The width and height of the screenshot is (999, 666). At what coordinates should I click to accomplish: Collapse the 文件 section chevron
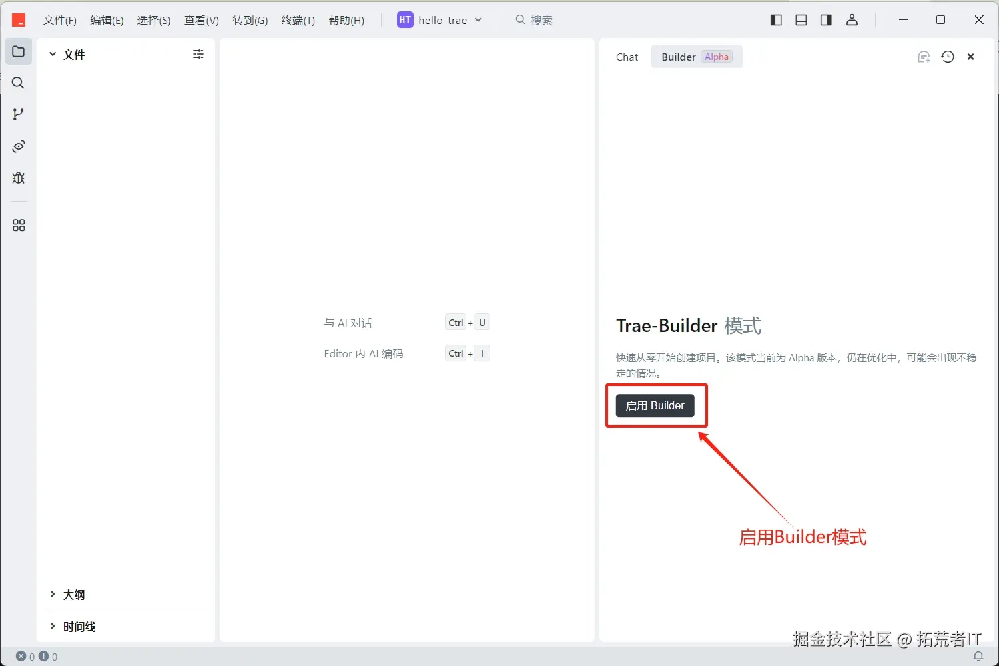click(53, 54)
